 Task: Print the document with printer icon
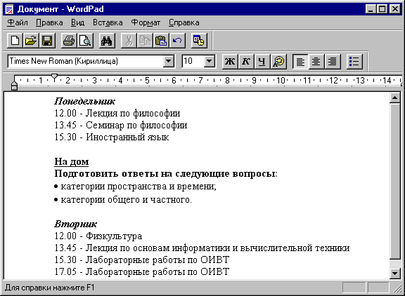pyautogui.click(x=69, y=41)
